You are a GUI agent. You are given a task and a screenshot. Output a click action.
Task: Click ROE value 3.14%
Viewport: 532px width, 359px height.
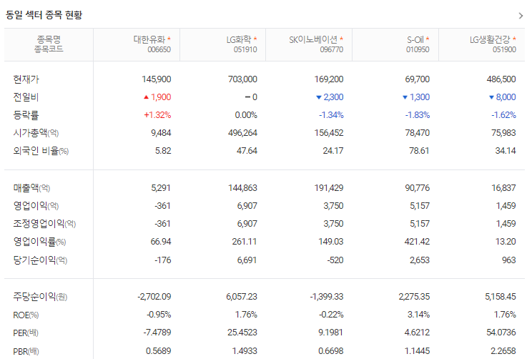click(418, 315)
